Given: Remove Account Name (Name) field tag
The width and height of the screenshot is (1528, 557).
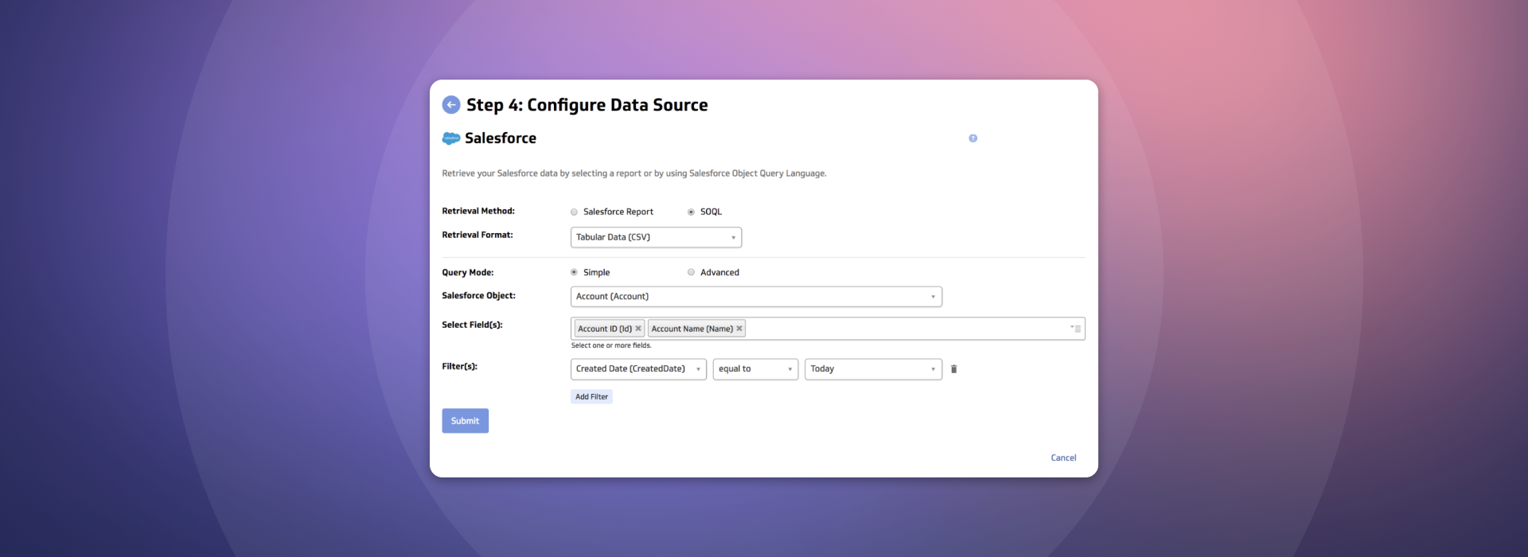Looking at the screenshot, I should 739,329.
